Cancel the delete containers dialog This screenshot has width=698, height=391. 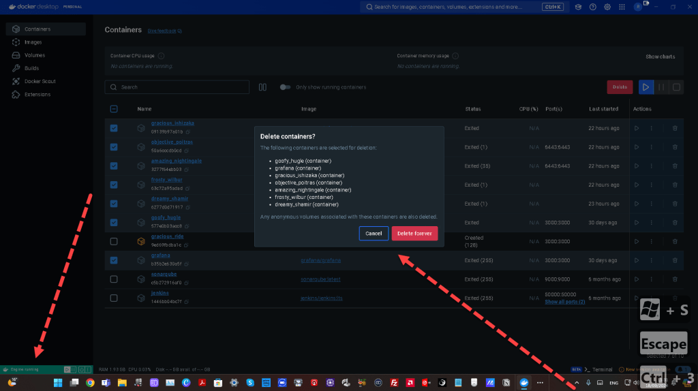coord(374,234)
